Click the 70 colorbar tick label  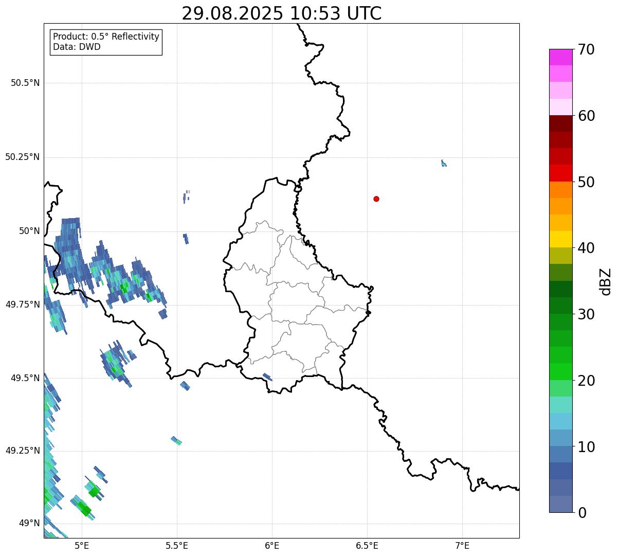click(x=586, y=49)
